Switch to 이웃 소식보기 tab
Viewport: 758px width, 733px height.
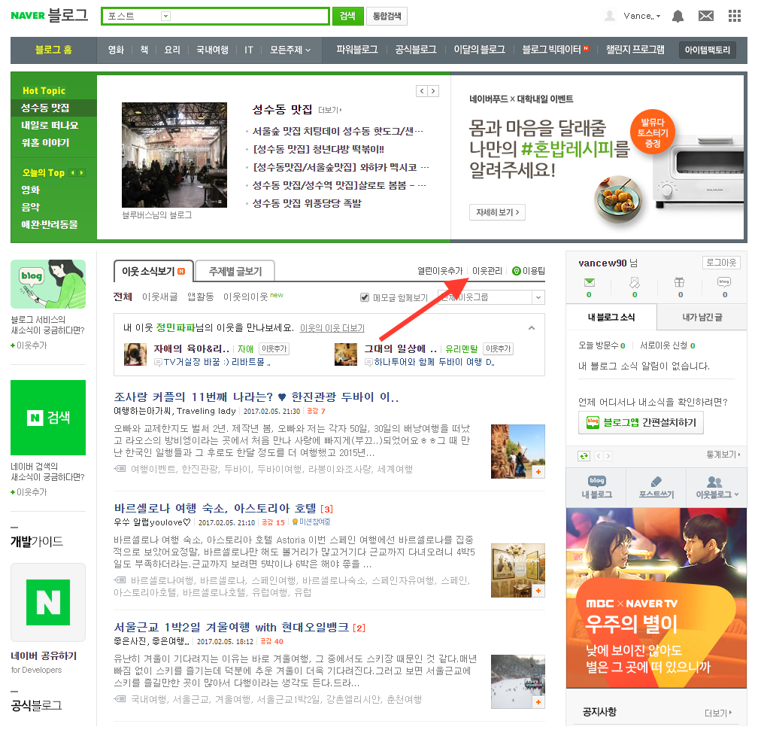click(153, 272)
